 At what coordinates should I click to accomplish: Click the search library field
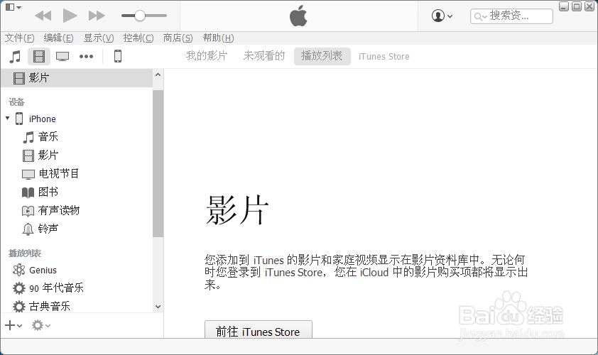[511, 16]
